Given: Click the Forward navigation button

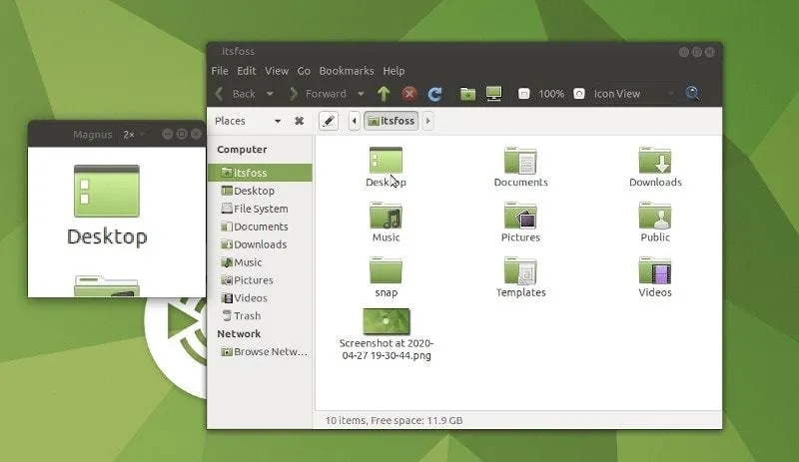Looking at the screenshot, I should pyautogui.click(x=317, y=94).
